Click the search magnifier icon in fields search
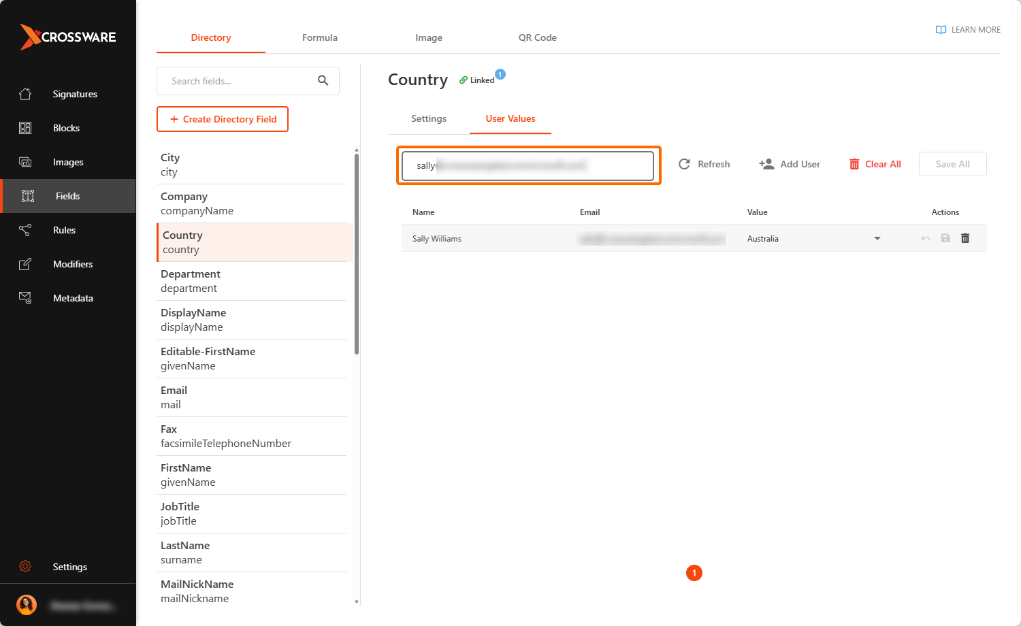Image resolution: width=1021 pixels, height=626 pixels. [x=323, y=81]
